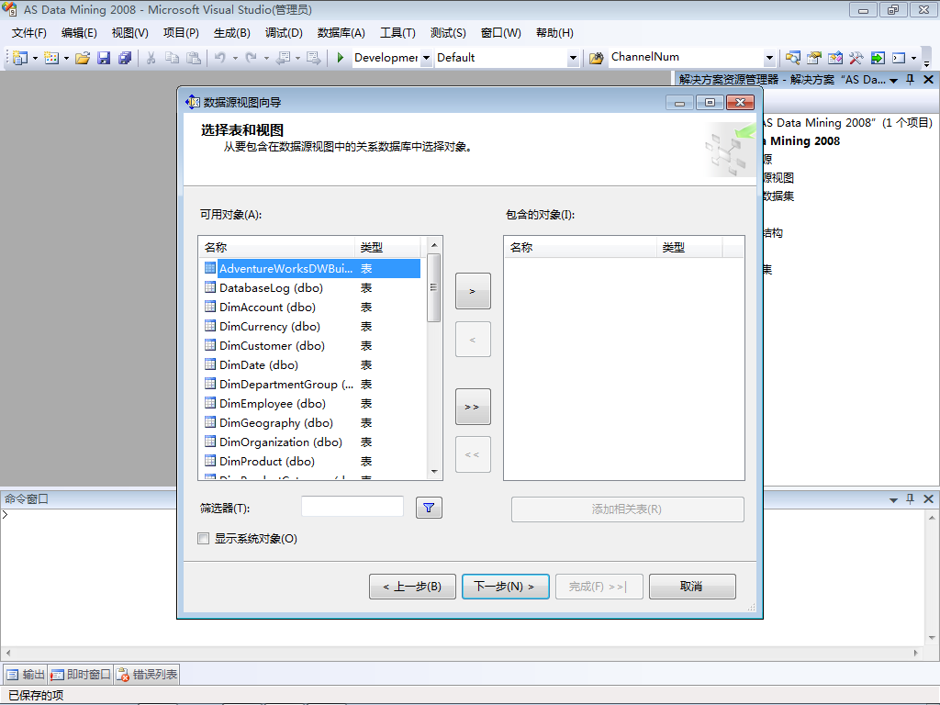Click into the filter (筛选器) text field
The width and height of the screenshot is (940, 705).
352,507
